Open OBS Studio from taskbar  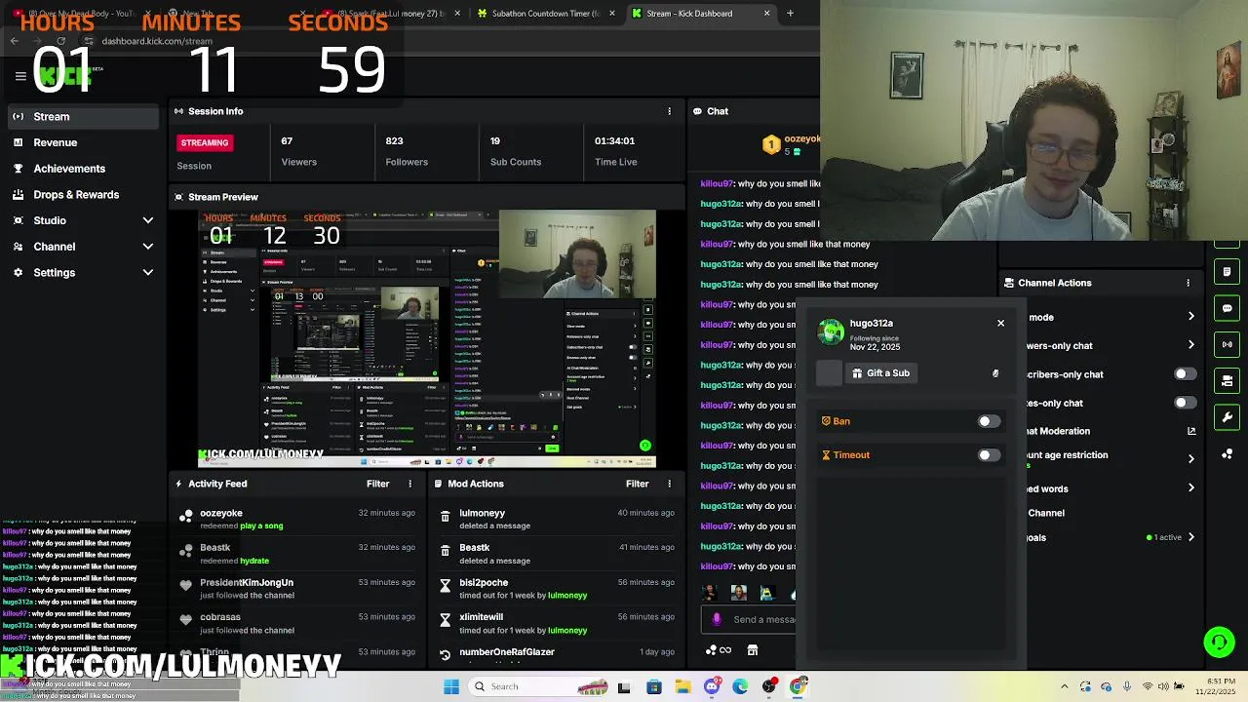(769, 686)
